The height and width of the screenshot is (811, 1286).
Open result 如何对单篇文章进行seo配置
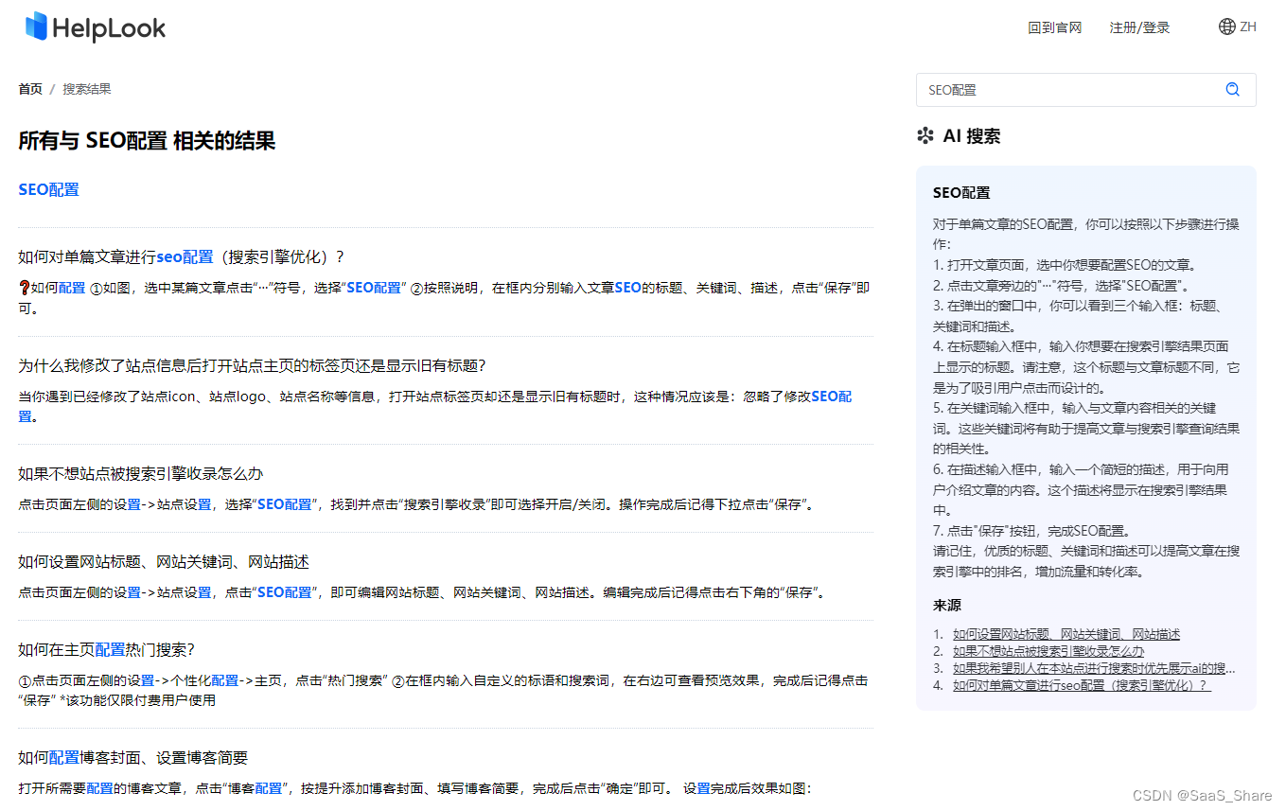click(182, 256)
